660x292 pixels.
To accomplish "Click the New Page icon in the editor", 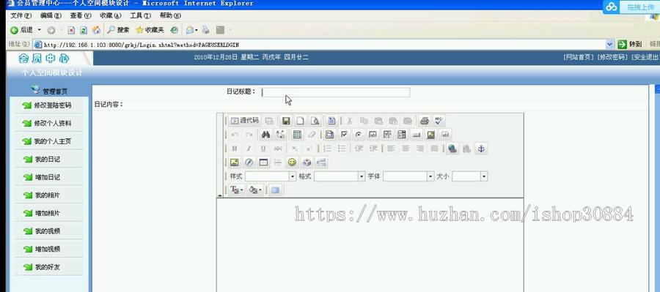I will (x=300, y=121).
